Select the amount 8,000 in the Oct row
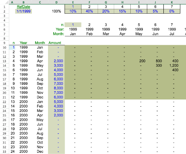Viewport: 186px width, 154px height. pyautogui.click(x=59, y=88)
